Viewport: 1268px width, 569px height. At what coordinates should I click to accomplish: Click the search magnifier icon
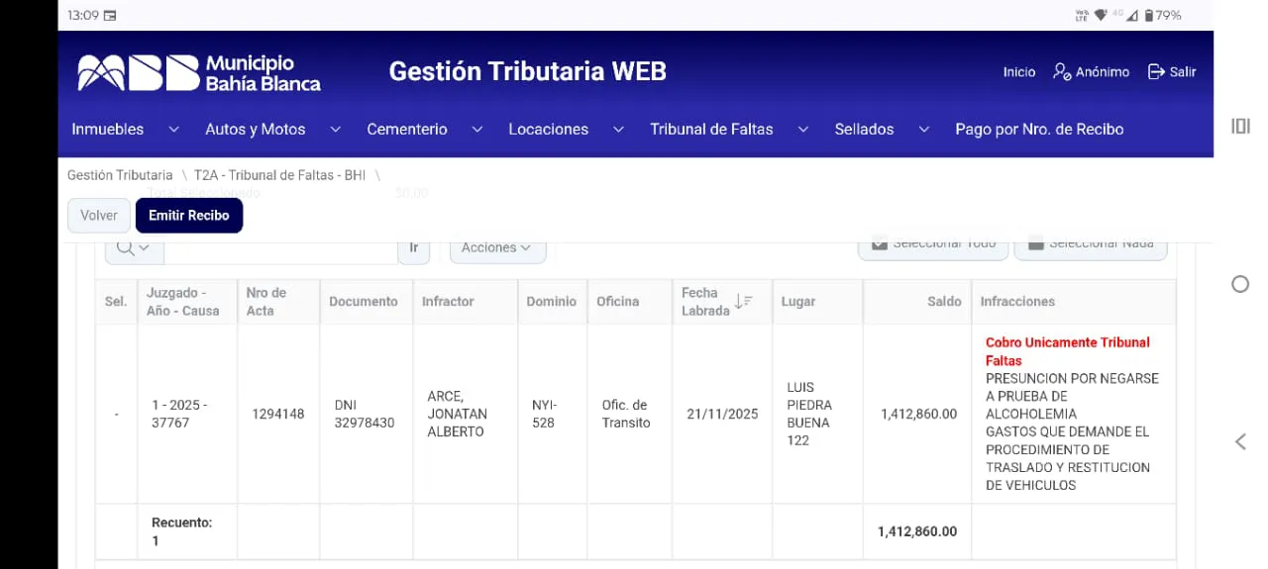point(126,247)
